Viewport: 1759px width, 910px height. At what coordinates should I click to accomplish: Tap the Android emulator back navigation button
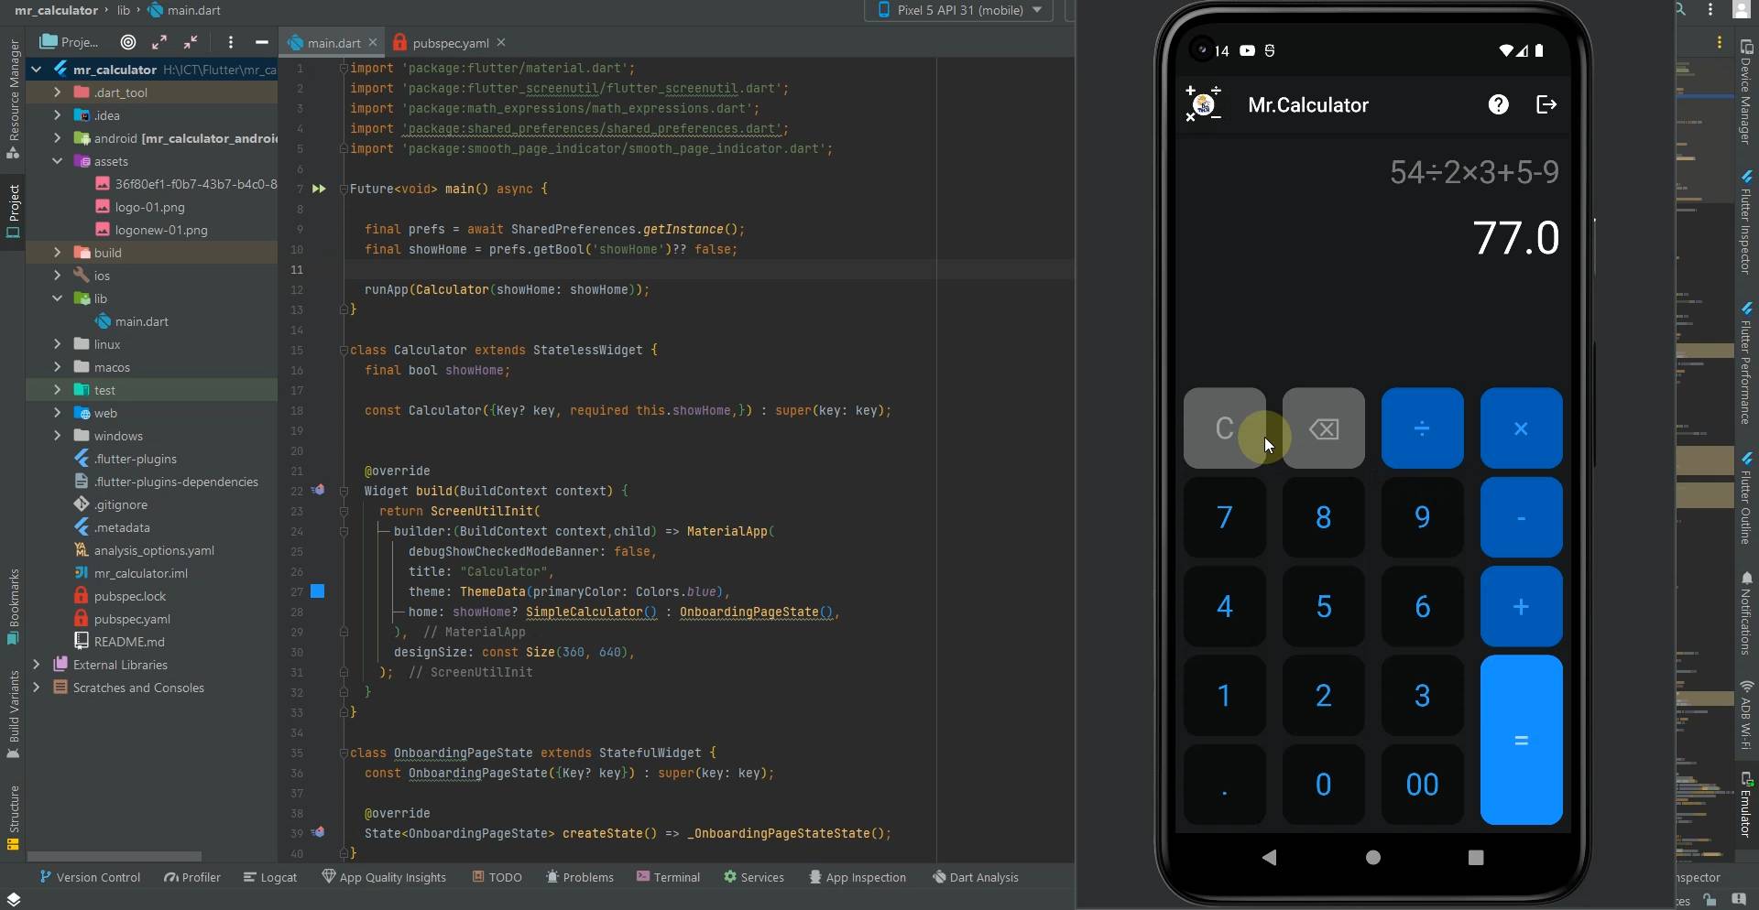coord(1269,858)
